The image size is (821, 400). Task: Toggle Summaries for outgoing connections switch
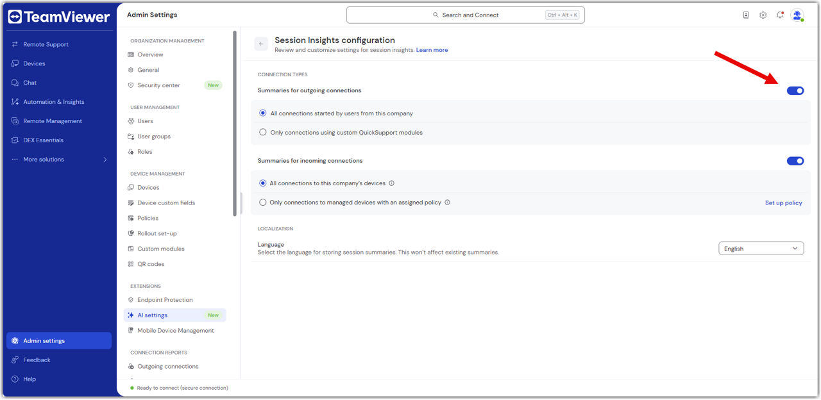point(795,90)
